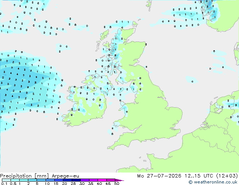Image resolution: width=239 pixels, height=185 pixels.
Task: Select the 35–40 mm legend swatch
Action: [93, 180]
